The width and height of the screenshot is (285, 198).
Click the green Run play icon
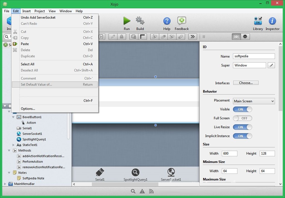[x=127, y=21]
